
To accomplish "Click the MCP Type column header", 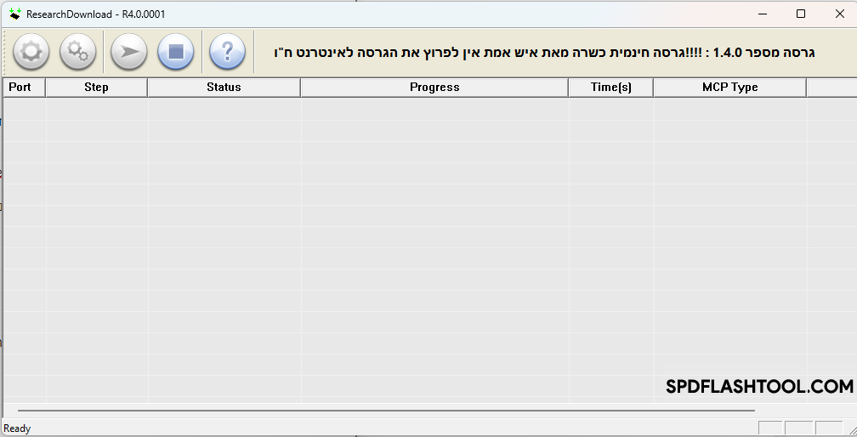I will coord(729,87).
